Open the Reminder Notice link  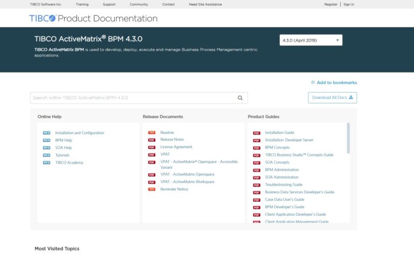[174, 189]
